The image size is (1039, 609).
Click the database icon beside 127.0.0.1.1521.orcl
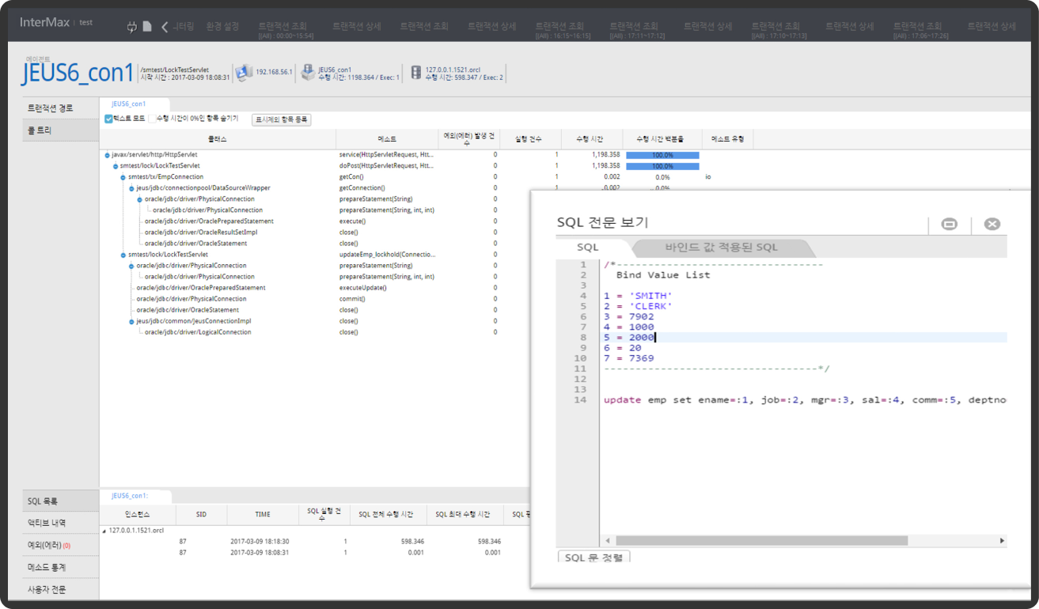click(415, 73)
